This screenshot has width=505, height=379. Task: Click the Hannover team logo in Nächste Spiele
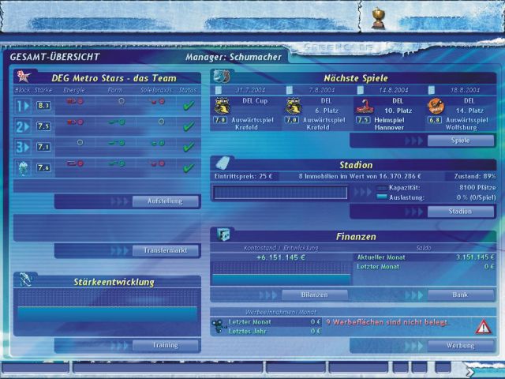pos(365,106)
